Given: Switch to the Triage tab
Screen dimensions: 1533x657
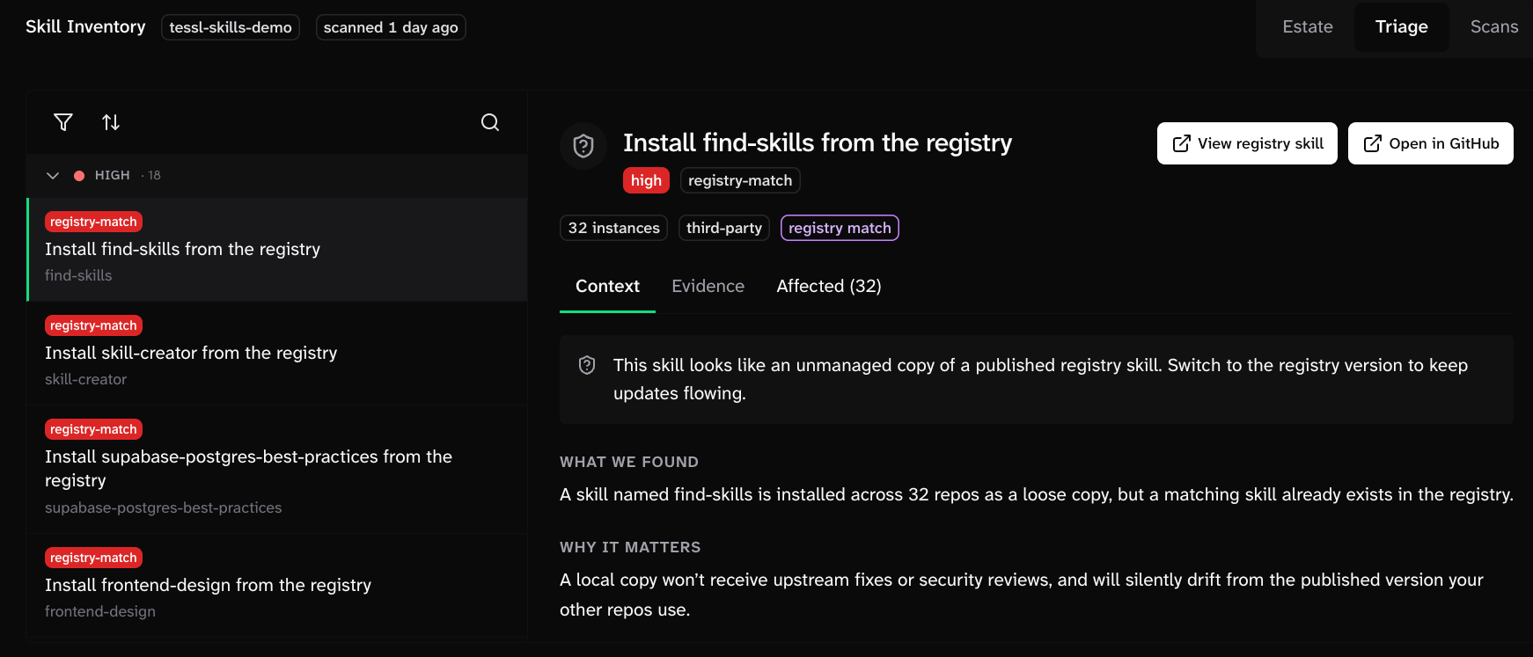Looking at the screenshot, I should coord(1401,27).
